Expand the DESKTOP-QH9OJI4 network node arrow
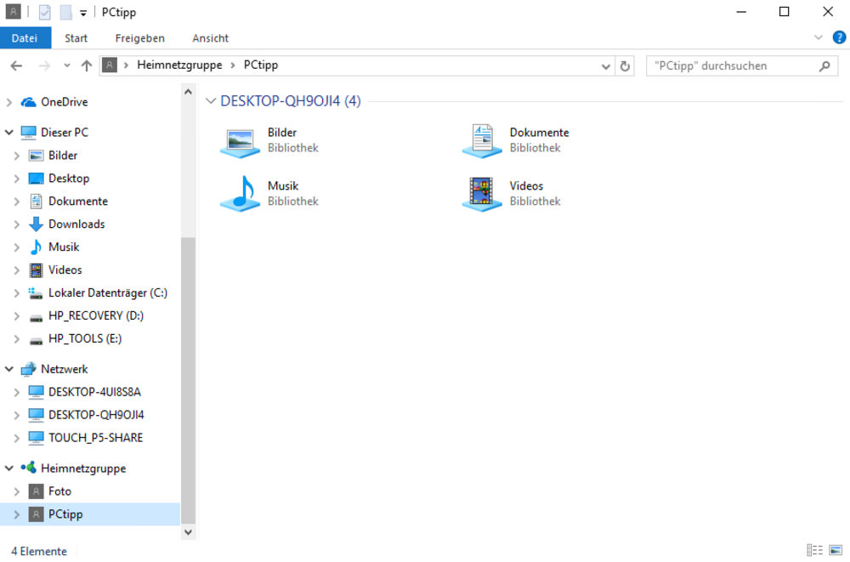The image size is (850, 562). pyautogui.click(x=17, y=415)
